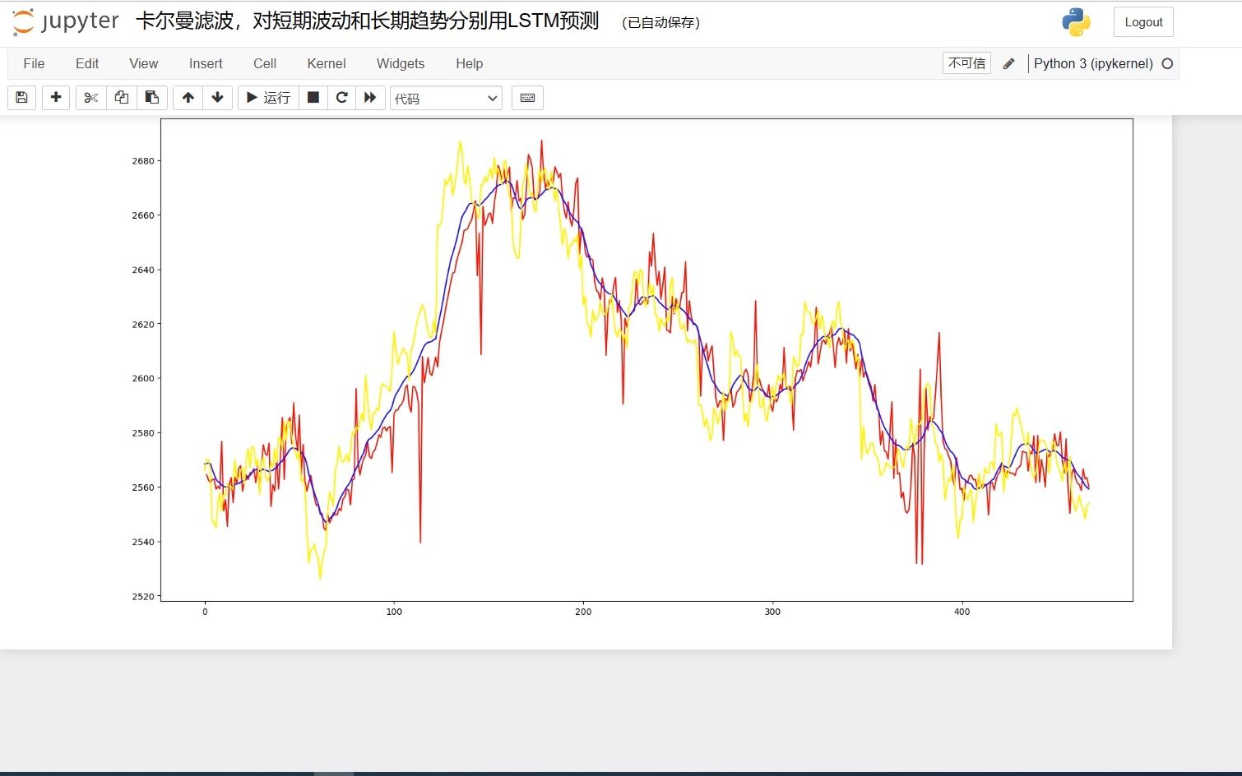Click the Logout button
The height and width of the screenshot is (776, 1242).
point(1143,22)
